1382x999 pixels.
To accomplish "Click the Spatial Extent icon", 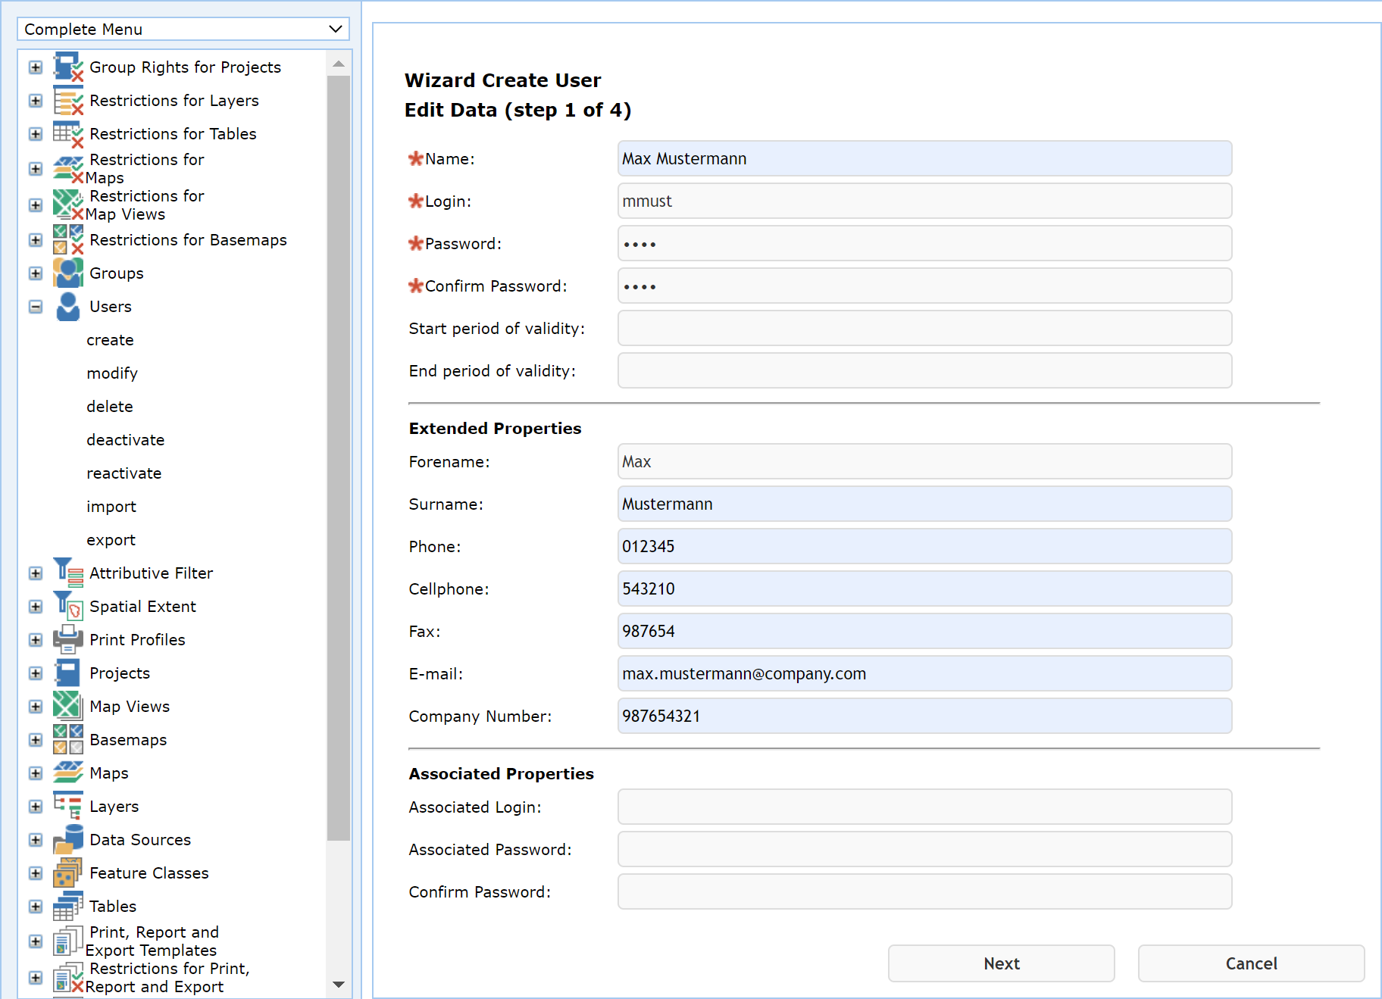I will pos(67,606).
